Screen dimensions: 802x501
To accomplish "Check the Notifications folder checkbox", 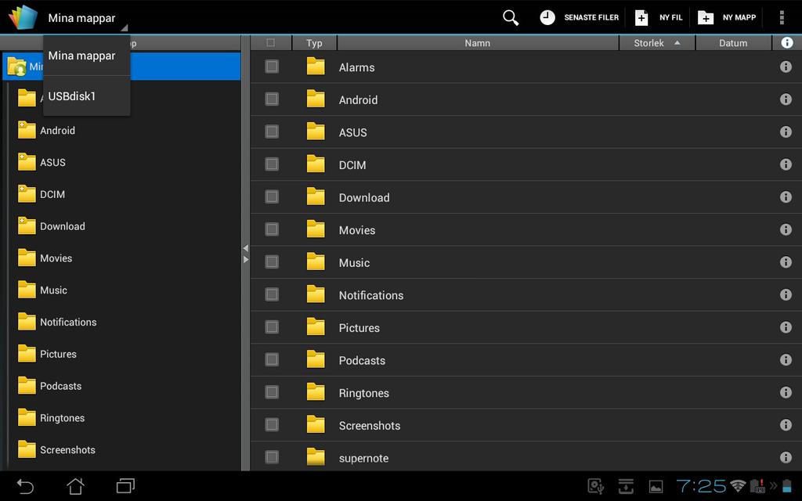I will point(272,294).
